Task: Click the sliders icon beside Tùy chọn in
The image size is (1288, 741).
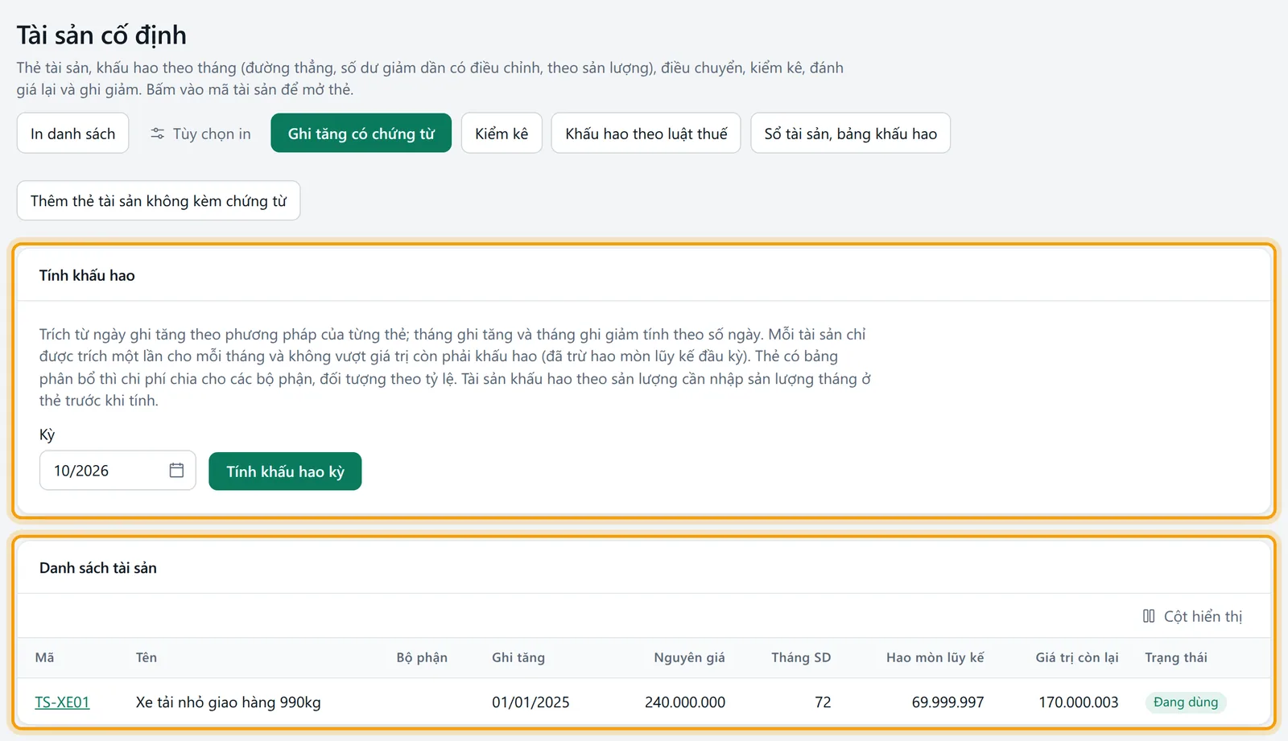Action: click(x=158, y=134)
